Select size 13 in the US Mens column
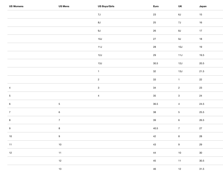 (60, 169)
